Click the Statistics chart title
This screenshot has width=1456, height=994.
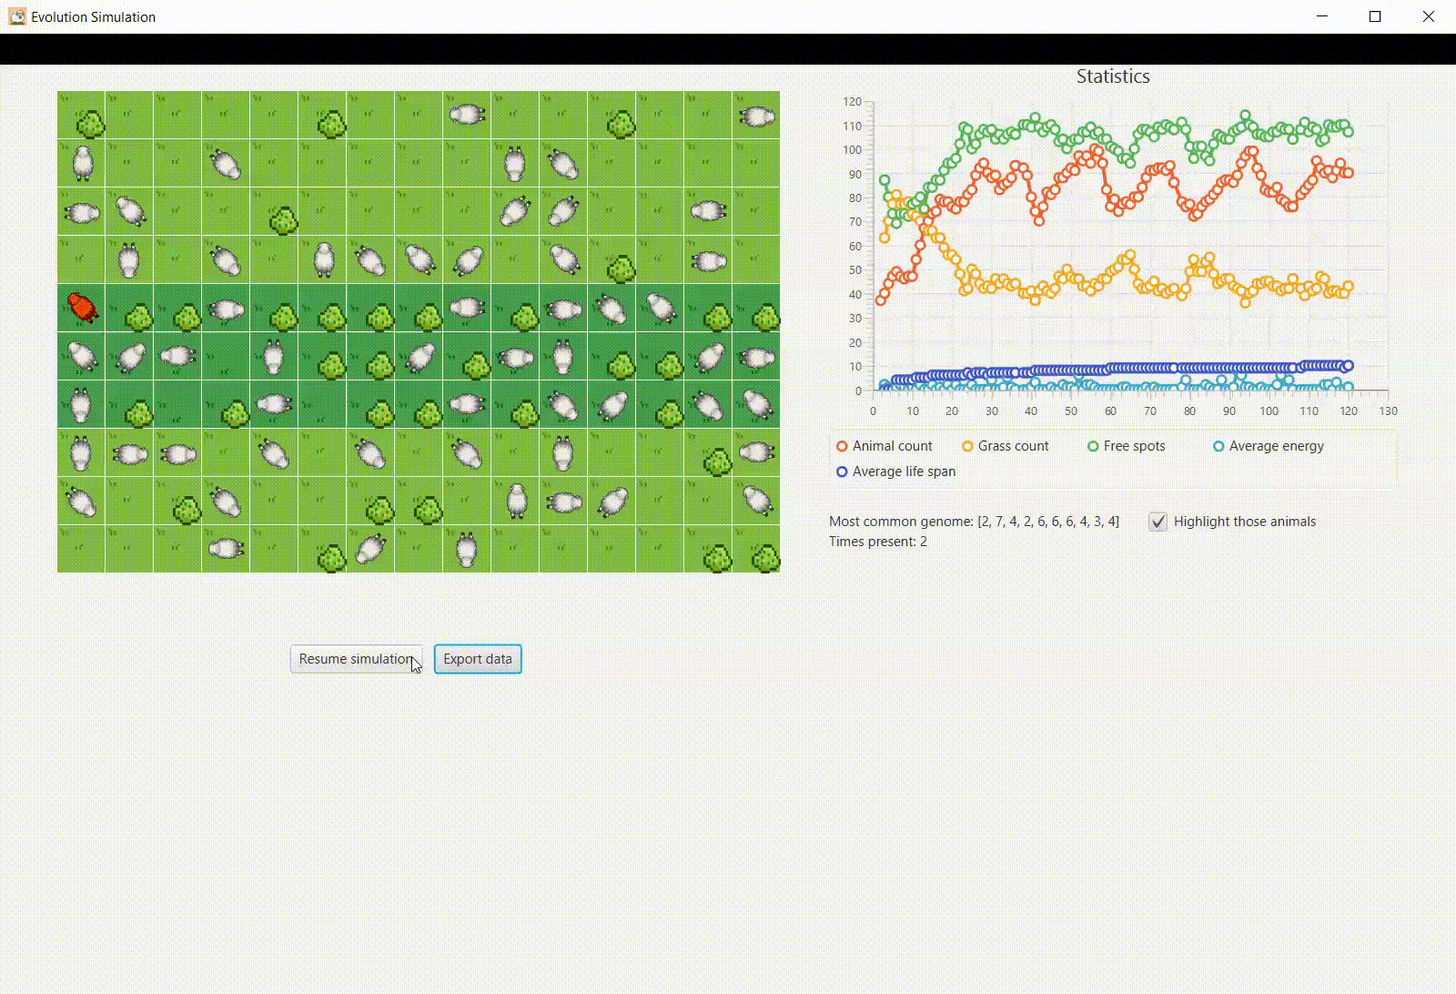[1112, 76]
